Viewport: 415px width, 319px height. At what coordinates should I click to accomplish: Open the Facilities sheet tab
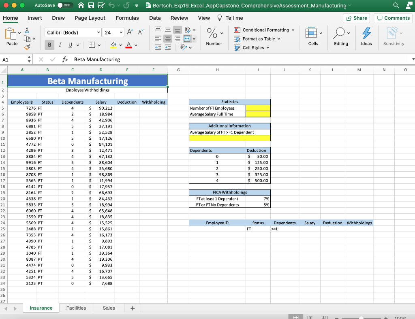76,308
